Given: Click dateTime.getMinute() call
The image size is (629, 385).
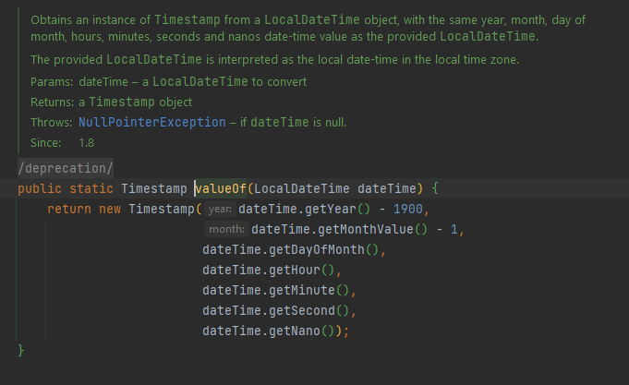Looking at the screenshot, I should [276, 290].
